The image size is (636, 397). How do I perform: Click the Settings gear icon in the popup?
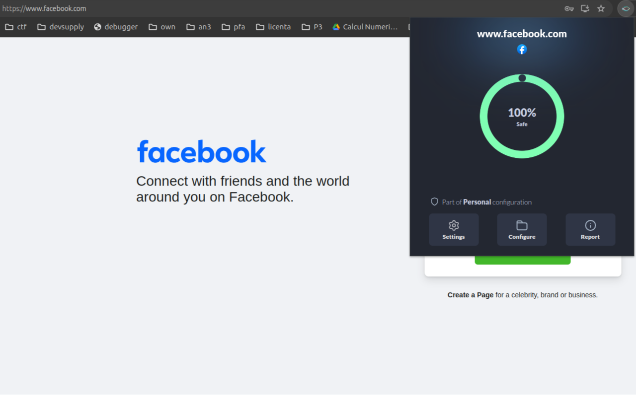(454, 225)
